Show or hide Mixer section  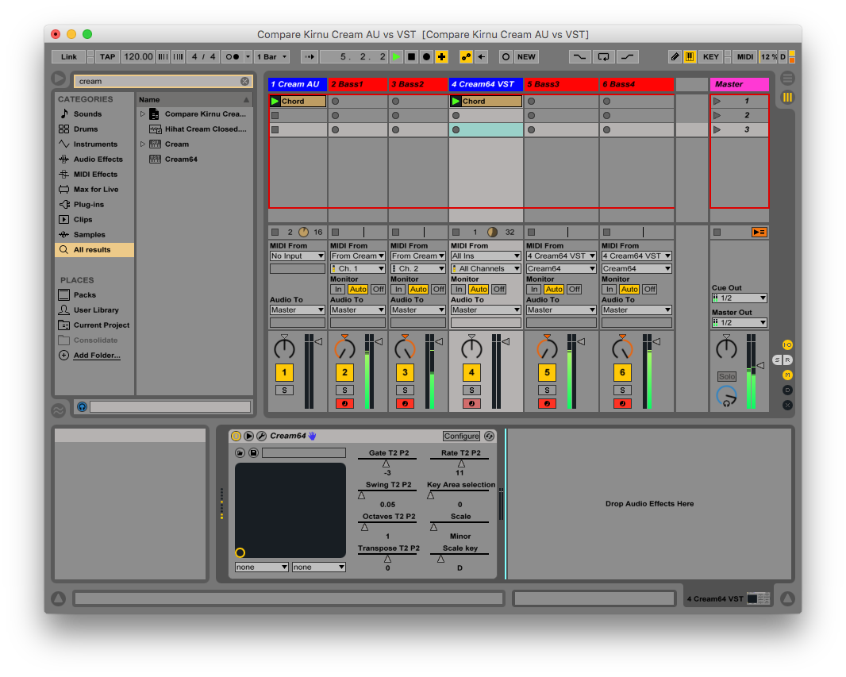788,375
